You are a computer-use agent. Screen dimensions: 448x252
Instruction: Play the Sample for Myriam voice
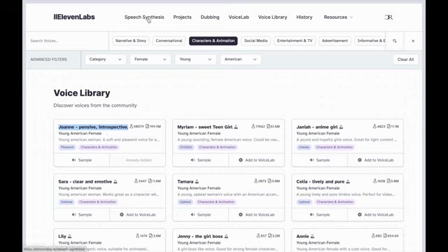201,160
